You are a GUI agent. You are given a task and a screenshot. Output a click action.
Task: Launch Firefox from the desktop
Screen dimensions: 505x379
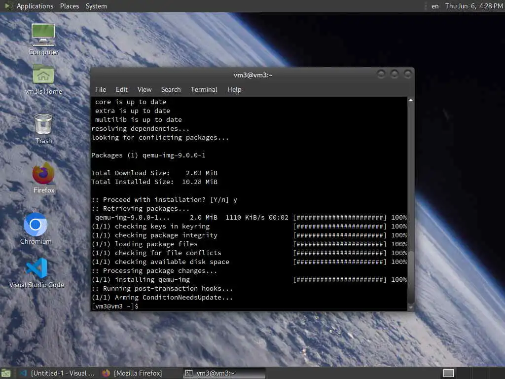(43, 178)
